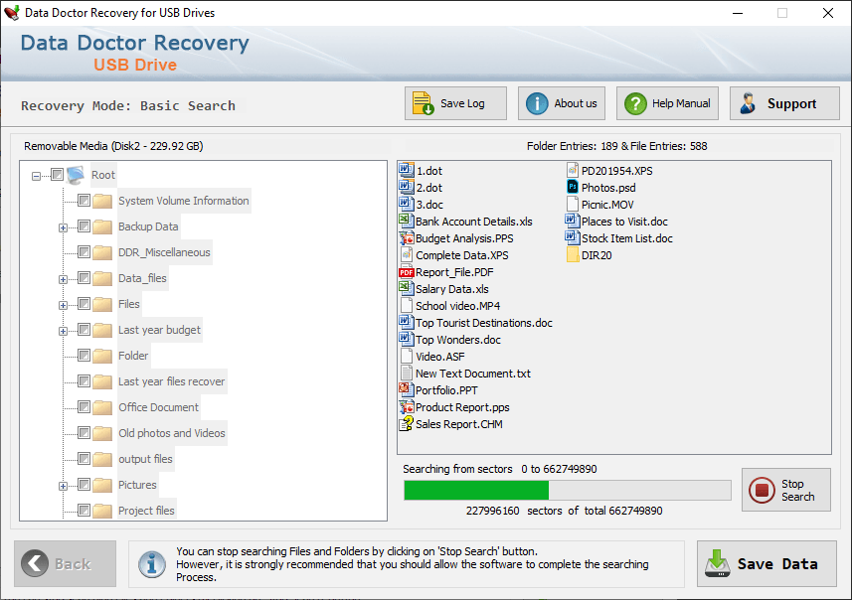Select the output files folder
Viewport: 852px width, 600px height.
(145, 459)
